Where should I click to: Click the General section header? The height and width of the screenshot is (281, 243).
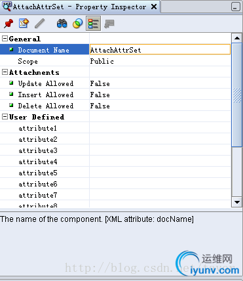tap(25, 39)
